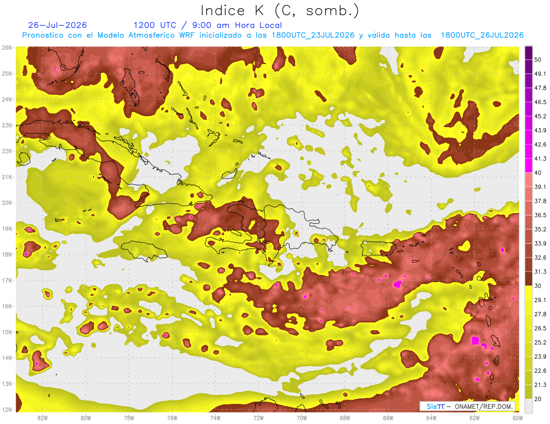Click the 'Pronóstico con el Modelo Atmósferico WRF' line

273,35
